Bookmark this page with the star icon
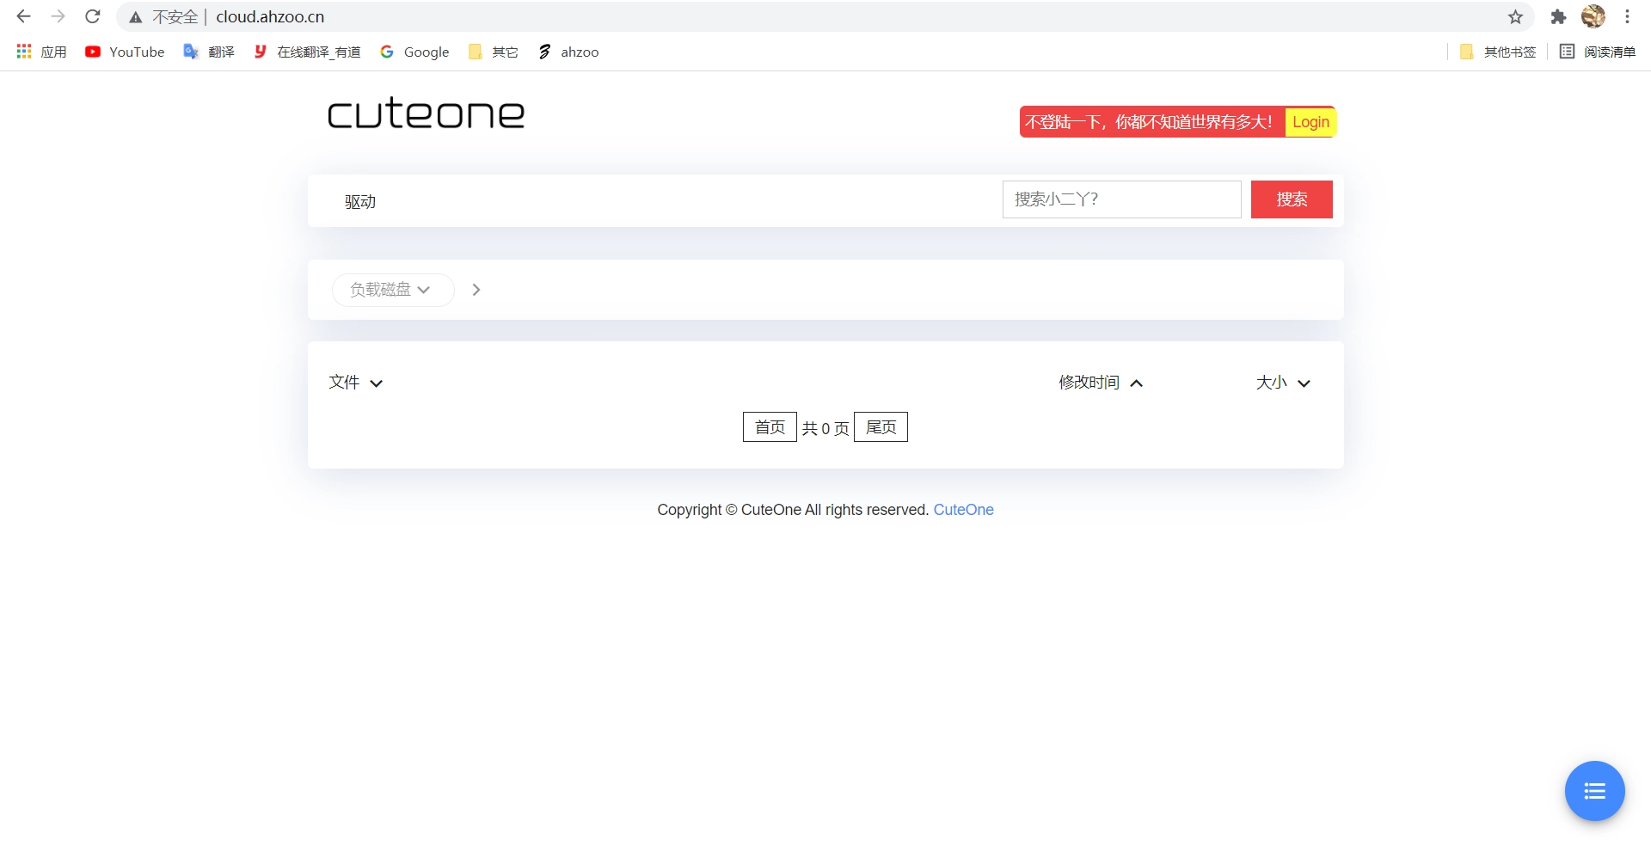 [x=1515, y=16]
